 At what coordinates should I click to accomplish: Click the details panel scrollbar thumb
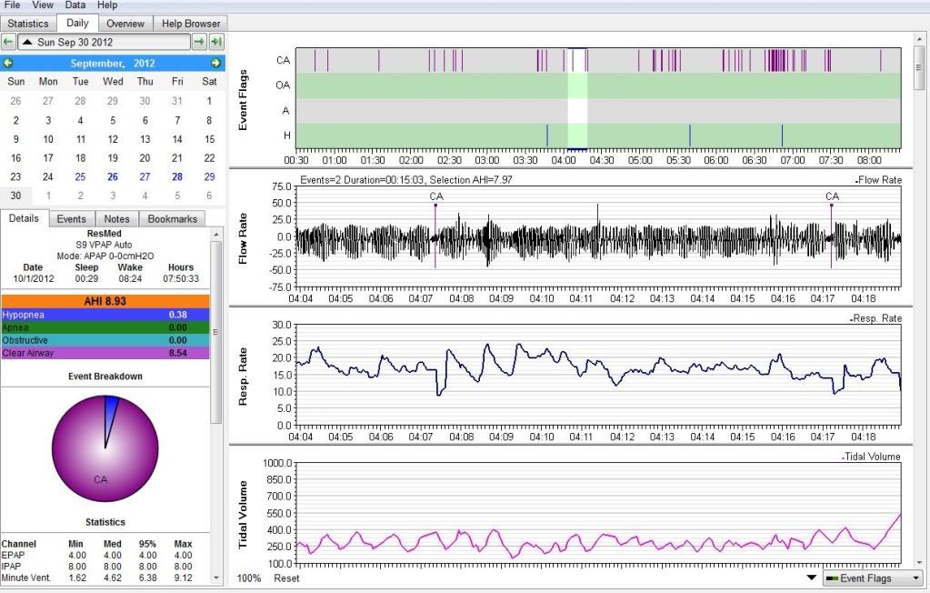pos(216,332)
